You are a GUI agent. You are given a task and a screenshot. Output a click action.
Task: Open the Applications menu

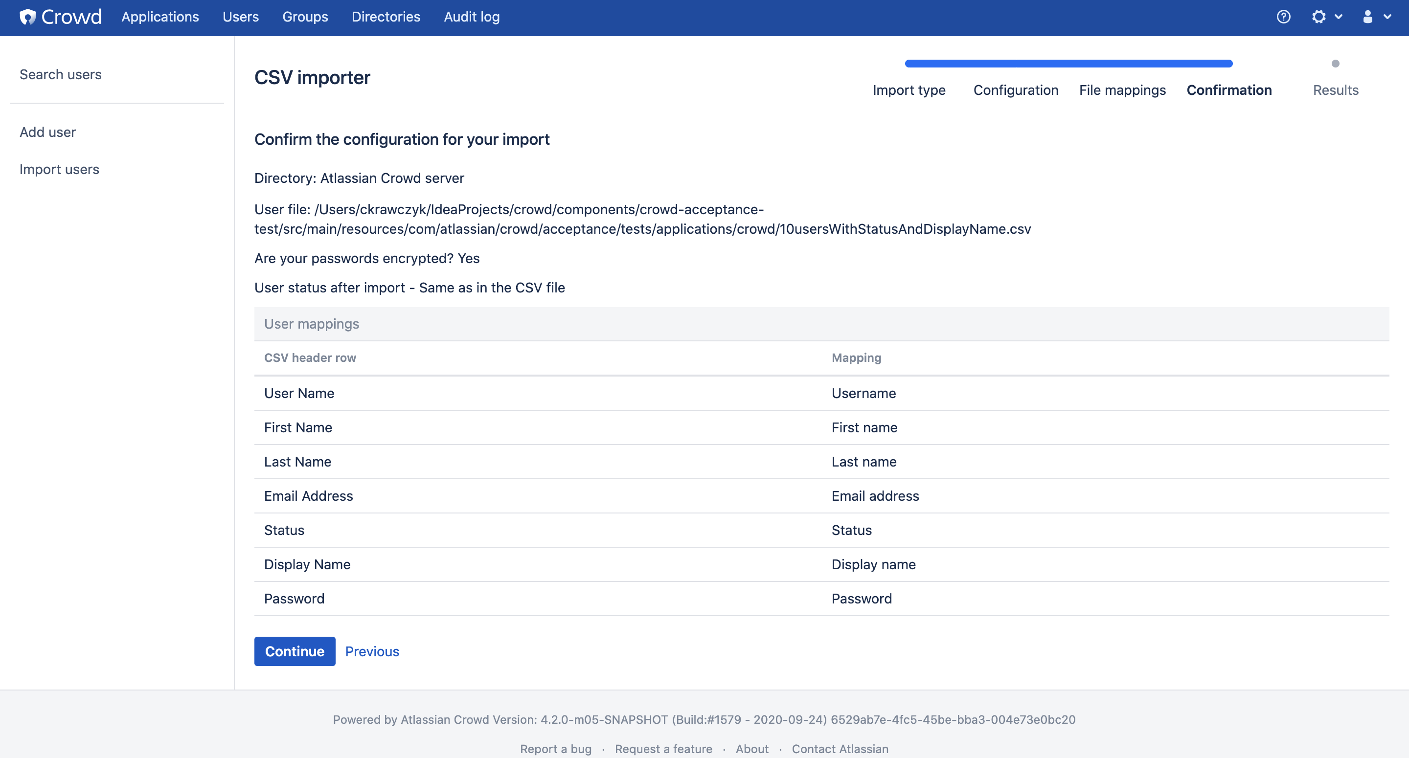pos(159,17)
